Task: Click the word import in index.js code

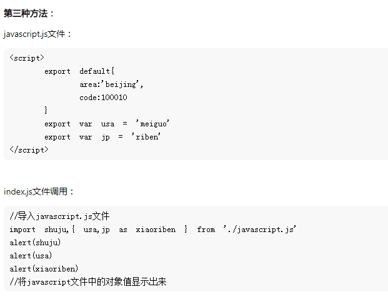Action: 22,230
